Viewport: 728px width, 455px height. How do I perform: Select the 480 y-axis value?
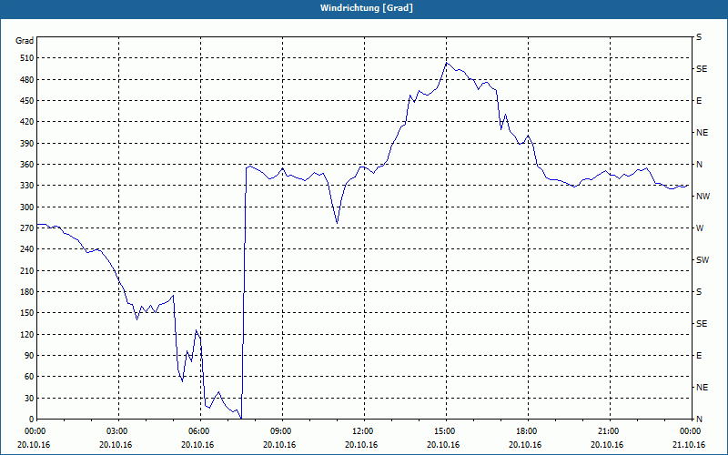pos(27,79)
